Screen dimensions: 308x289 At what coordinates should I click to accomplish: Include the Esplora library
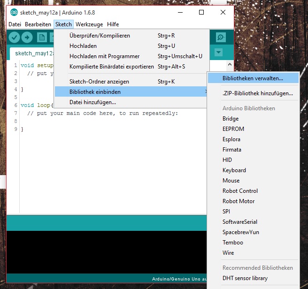tap(253, 139)
